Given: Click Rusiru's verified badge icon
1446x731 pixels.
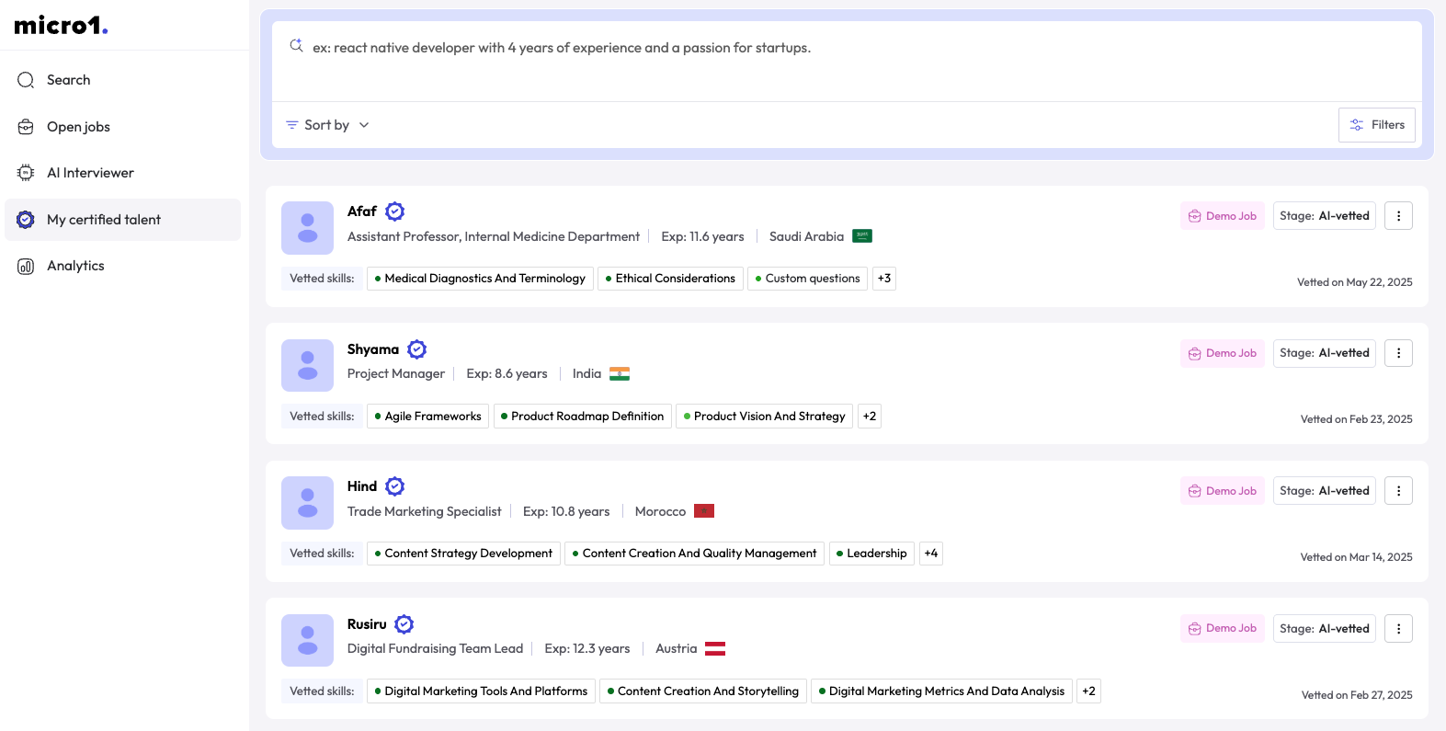Looking at the screenshot, I should coord(404,624).
